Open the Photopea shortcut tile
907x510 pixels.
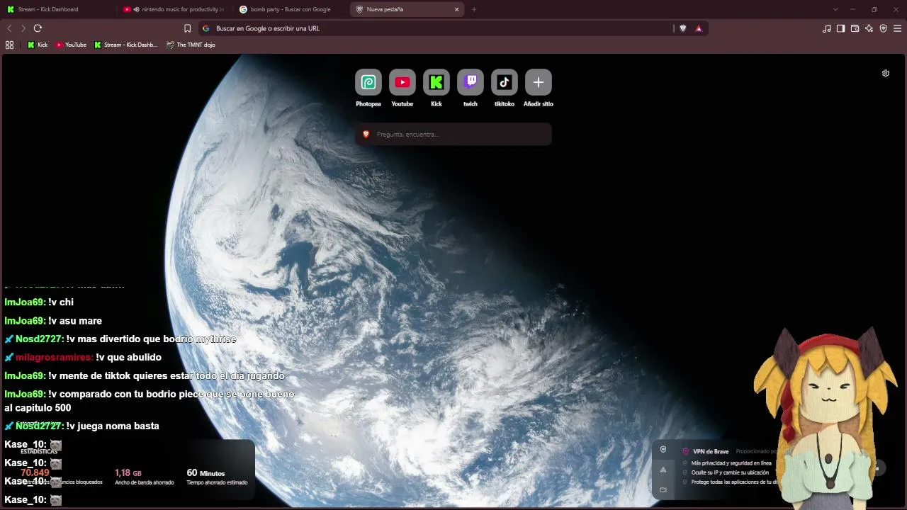[368, 82]
